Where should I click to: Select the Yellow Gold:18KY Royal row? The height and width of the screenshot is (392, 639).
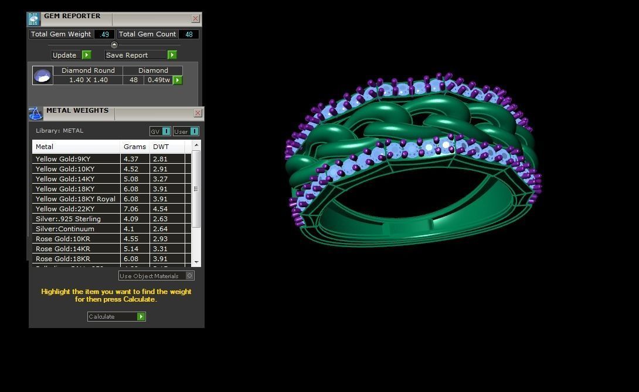pos(111,199)
